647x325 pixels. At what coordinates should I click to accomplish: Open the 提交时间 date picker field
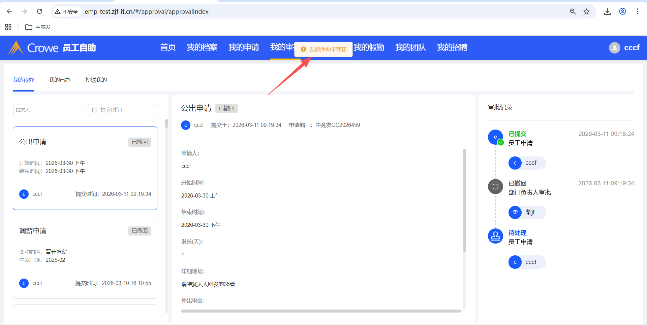tap(123, 110)
